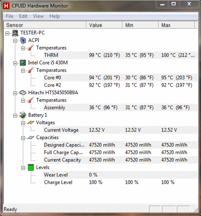Click thermometer icon under Intel Core Temperatures
Viewport: 201px width, 216px height.
click(x=31, y=70)
